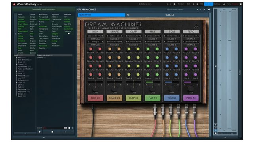The image size is (254, 142).
Task: Click the favorites heart in tag filter
Action: click(69, 34)
